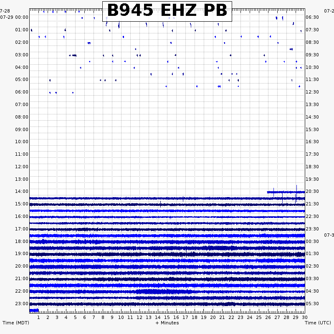334x334 pixels.
Task: Click the 09:30 UTC row label
Action: [x=312, y=55]
